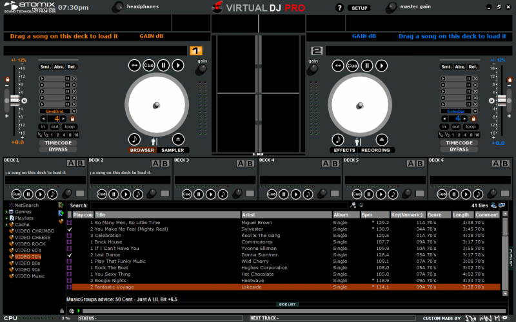Image resolution: width=516 pixels, height=322 pixels.
Task: Open the SIDE LIST panel tab
Action: tap(287, 305)
